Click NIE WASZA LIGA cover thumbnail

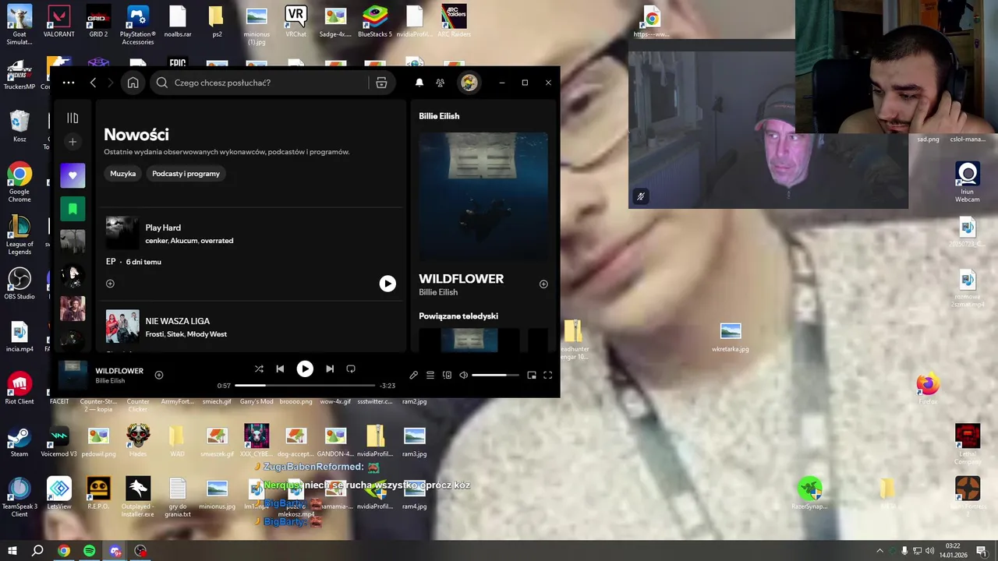(x=122, y=326)
